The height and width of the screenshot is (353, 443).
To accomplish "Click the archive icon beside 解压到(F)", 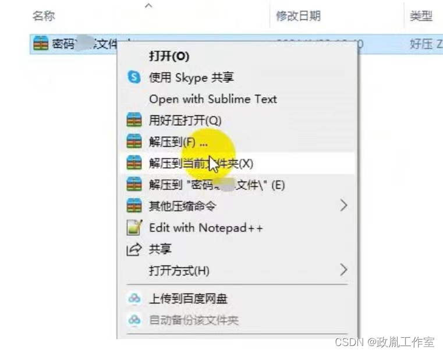I will click(134, 141).
